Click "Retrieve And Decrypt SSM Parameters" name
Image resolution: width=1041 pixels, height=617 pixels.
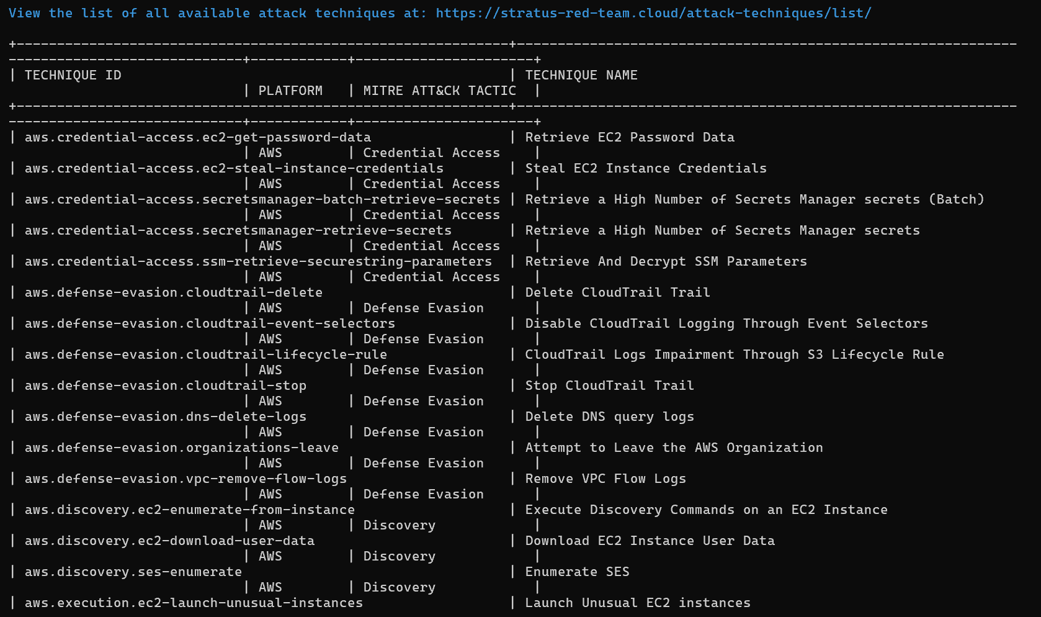coord(666,261)
